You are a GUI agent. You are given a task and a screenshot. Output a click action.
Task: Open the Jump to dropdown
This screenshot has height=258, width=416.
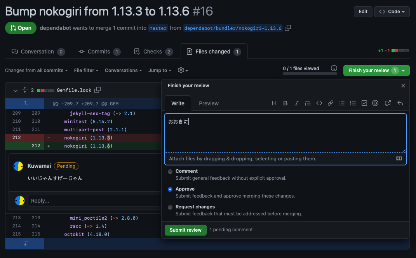point(160,71)
